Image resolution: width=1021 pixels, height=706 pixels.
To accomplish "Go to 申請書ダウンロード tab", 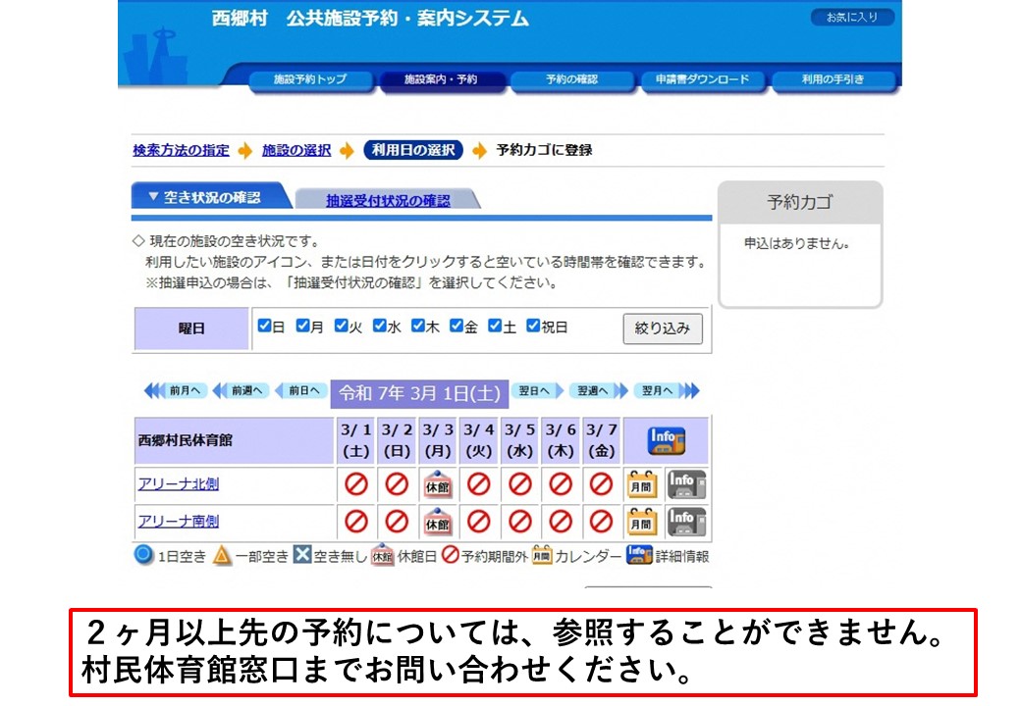I will [703, 79].
